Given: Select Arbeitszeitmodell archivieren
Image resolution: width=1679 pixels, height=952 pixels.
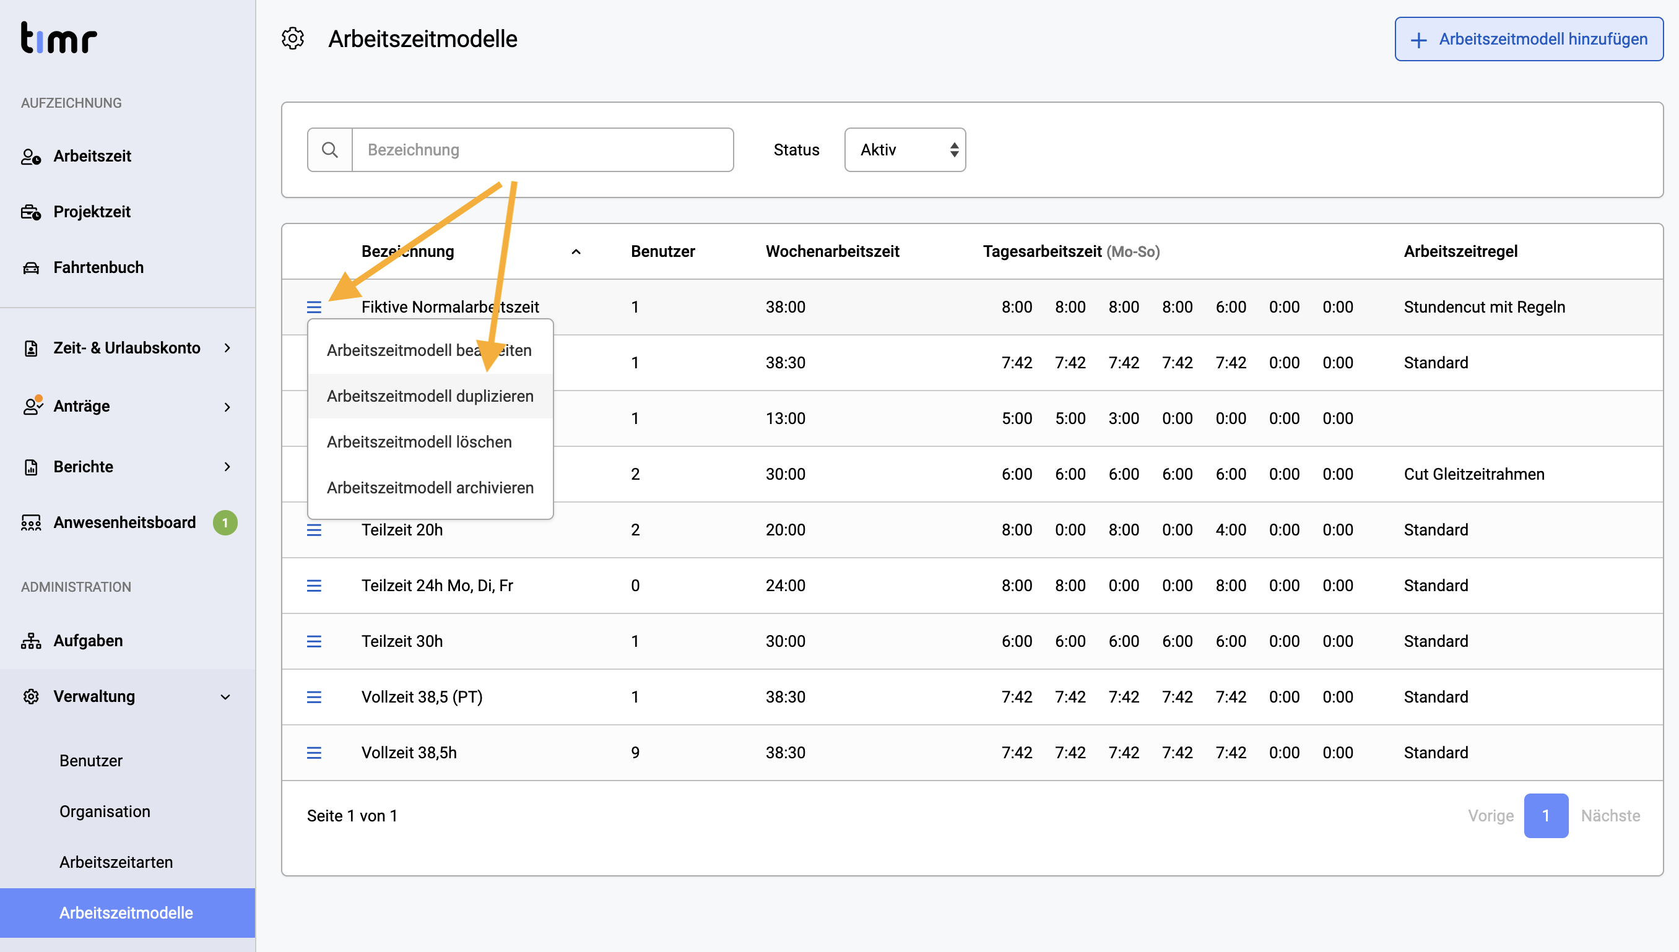Looking at the screenshot, I should pyautogui.click(x=430, y=488).
